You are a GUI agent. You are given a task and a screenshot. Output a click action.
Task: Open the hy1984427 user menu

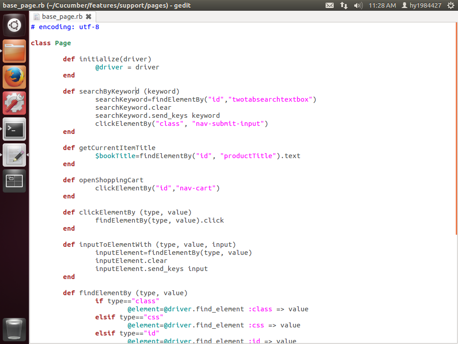(421, 5)
